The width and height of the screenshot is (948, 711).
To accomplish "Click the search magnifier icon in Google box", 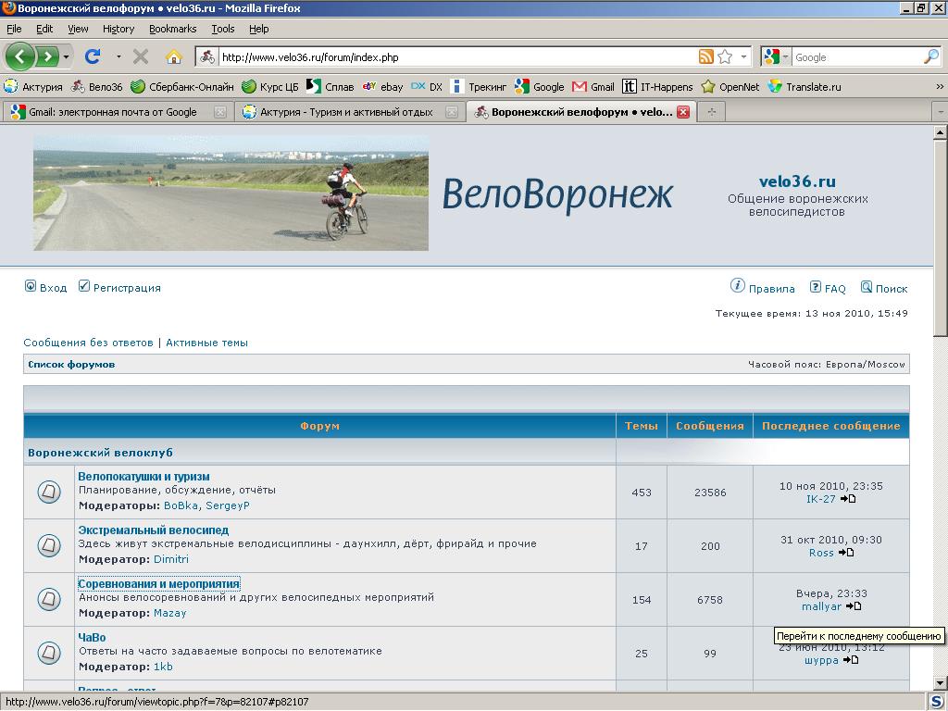I will coord(930,56).
